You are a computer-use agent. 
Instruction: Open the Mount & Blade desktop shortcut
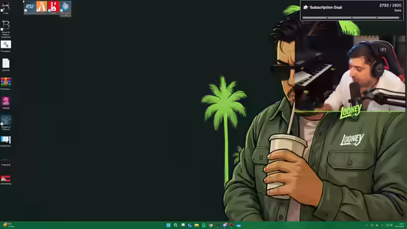[6, 29]
